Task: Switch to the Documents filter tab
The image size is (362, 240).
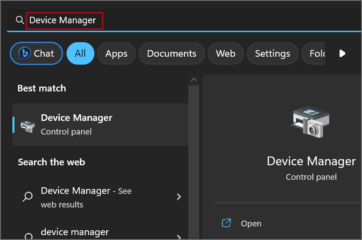Action: 172,53
